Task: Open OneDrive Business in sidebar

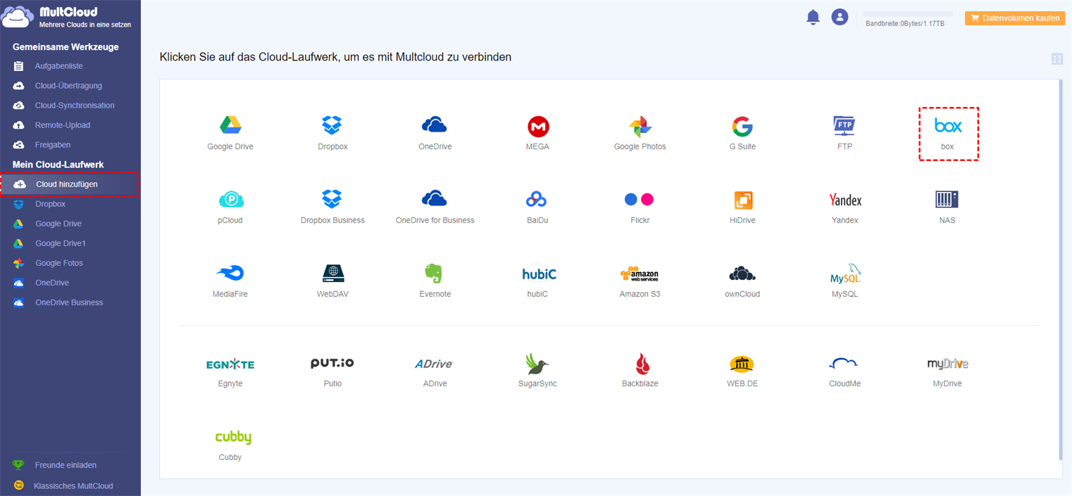Action: tap(70, 303)
